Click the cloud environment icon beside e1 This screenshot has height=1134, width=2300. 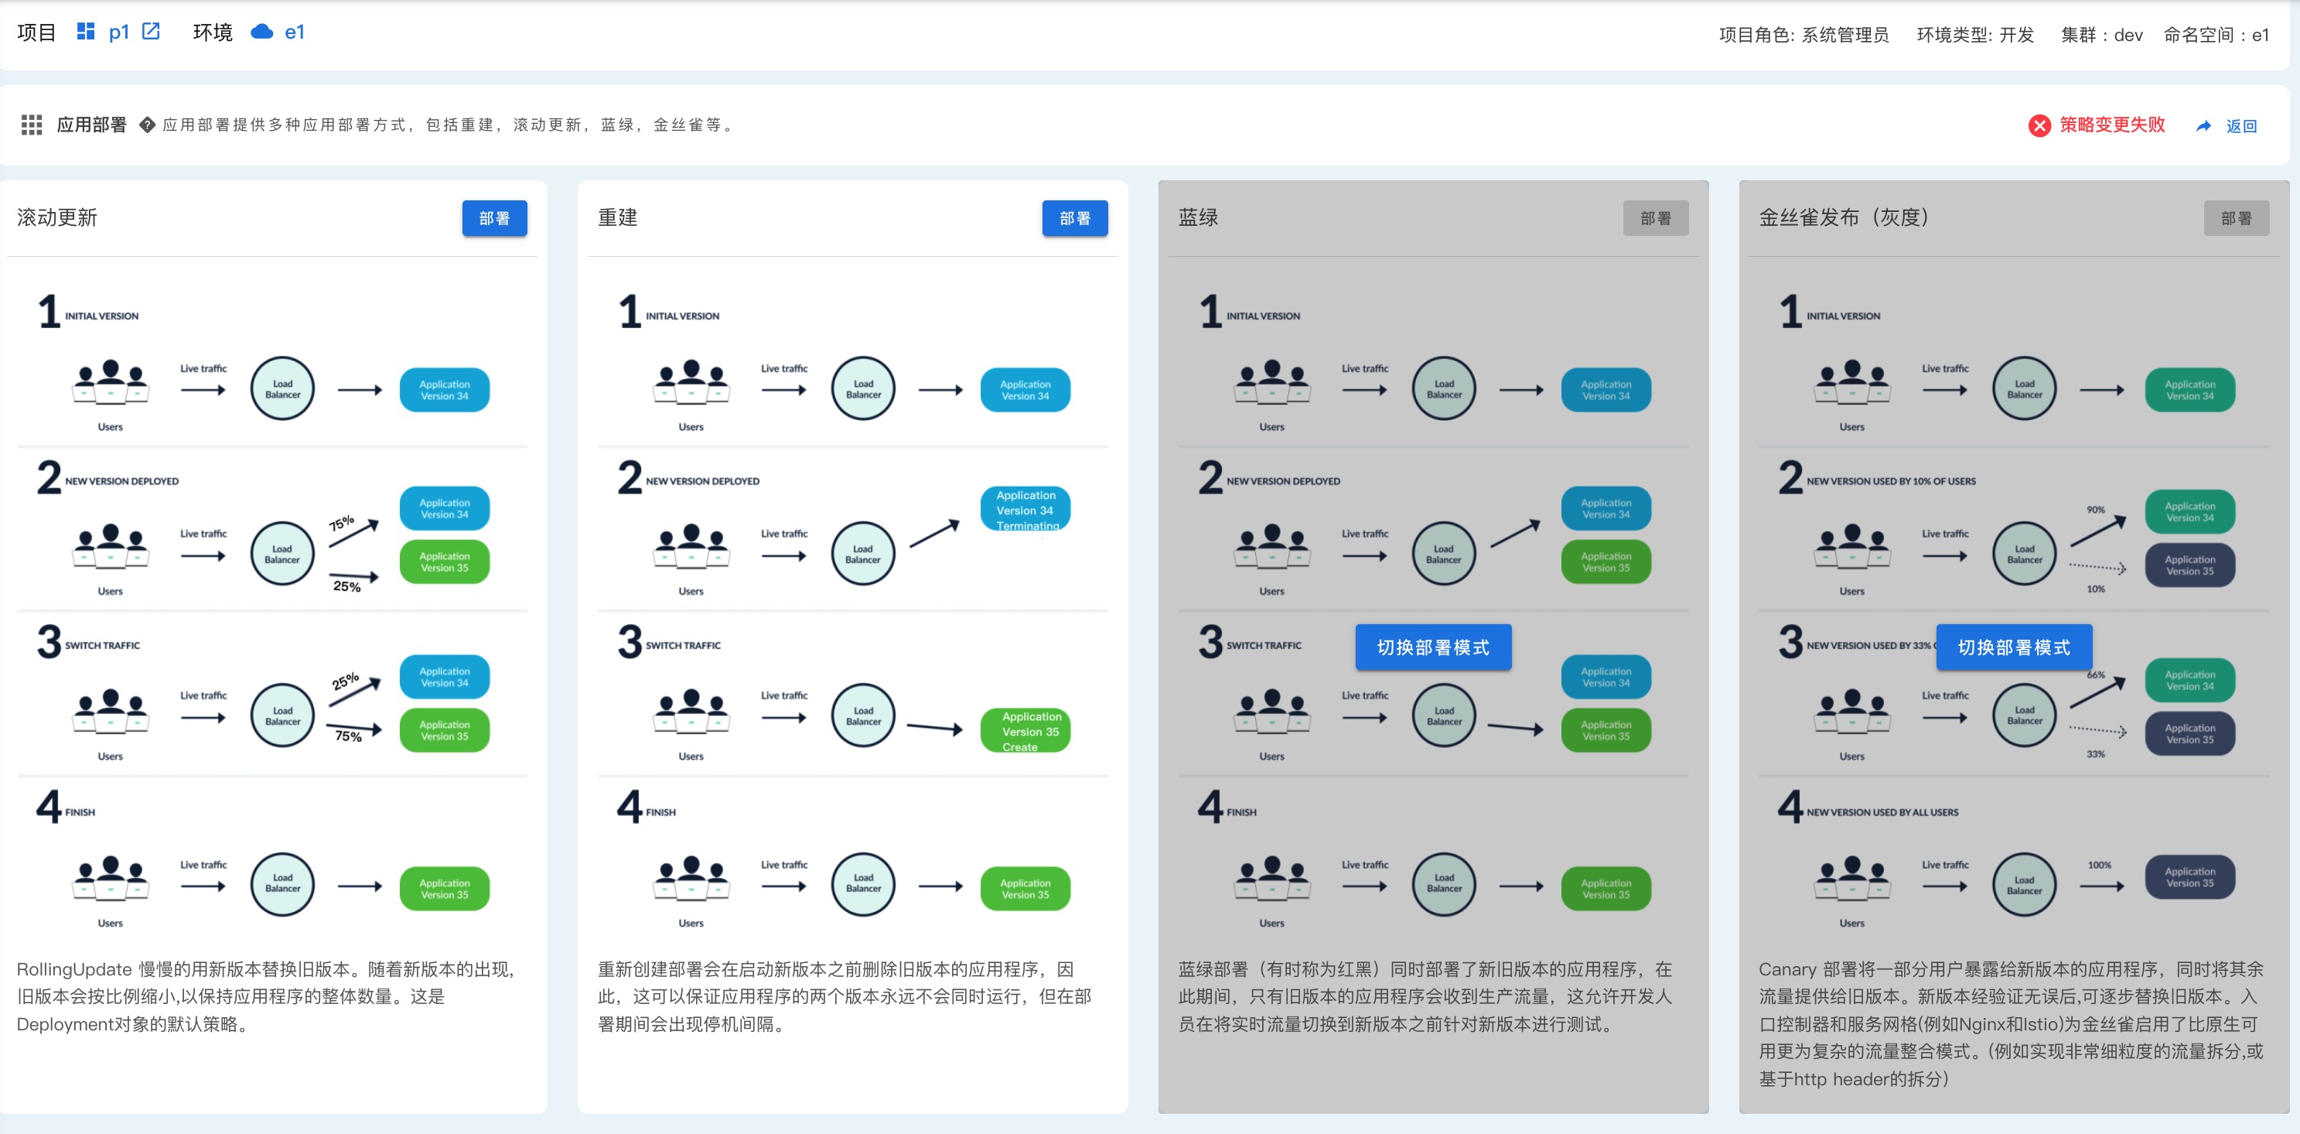tap(261, 32)
